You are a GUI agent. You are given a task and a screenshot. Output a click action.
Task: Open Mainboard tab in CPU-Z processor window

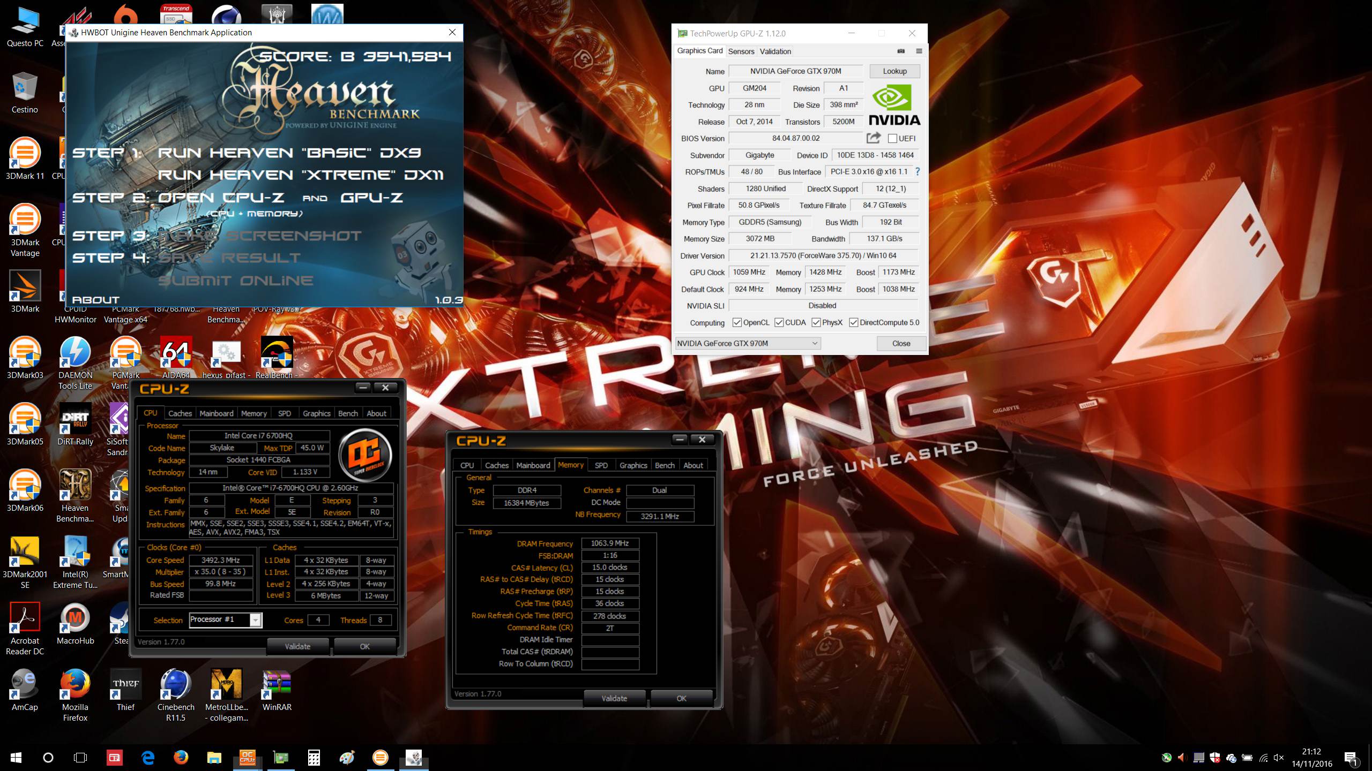[x=217, y=413]
